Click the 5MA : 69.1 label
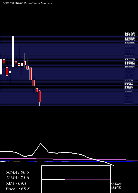 pos(16,183)
